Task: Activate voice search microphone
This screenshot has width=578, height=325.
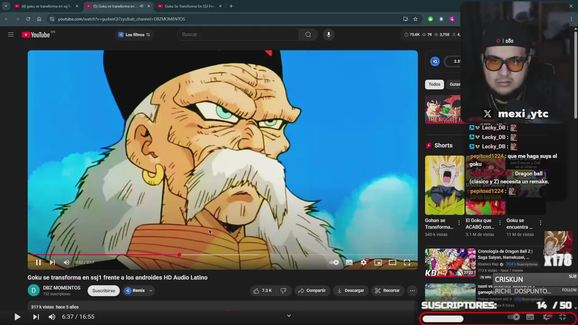Action: (x=328, y=34)
